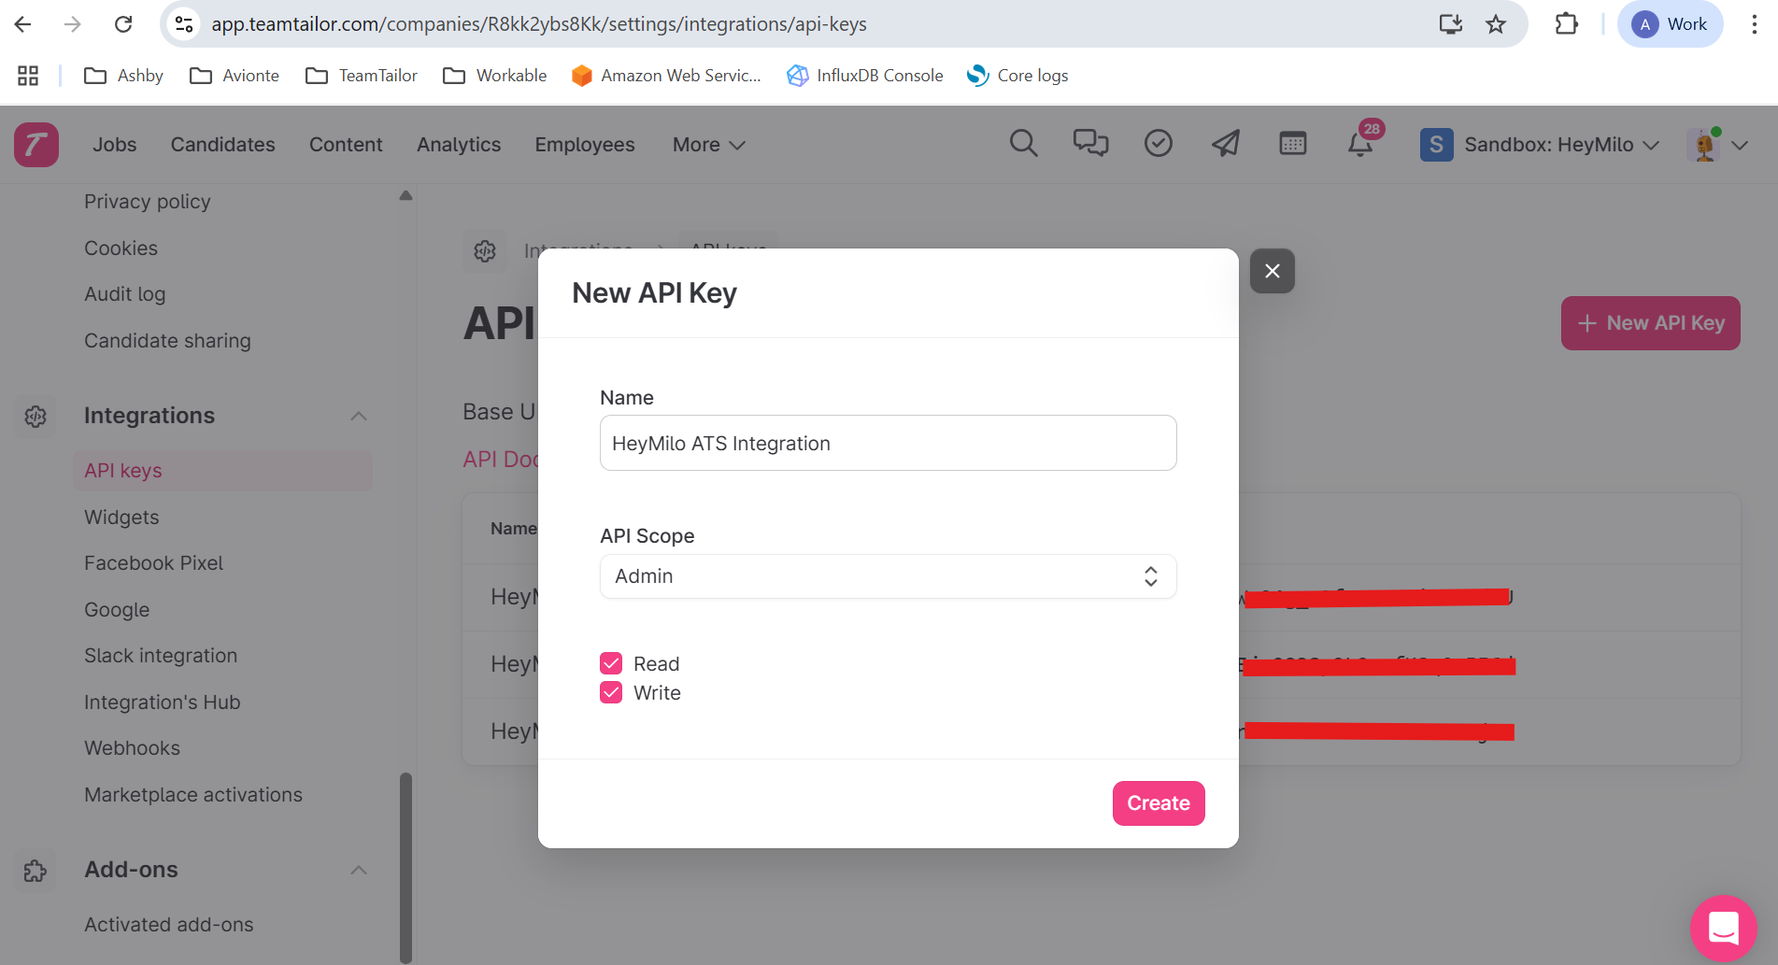This screenshot has height=965, width=1778.
Task: Open Webhooks in the sidebar
Action: click(x=132, y=748)
